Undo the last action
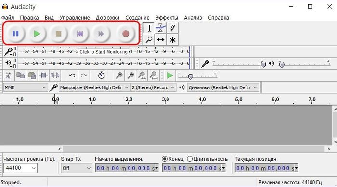337x187 pixels. point(72,75)
